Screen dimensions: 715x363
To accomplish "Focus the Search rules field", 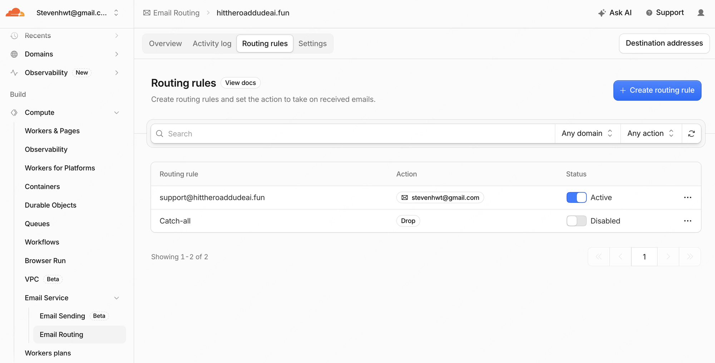I will (x=353, y=134).
